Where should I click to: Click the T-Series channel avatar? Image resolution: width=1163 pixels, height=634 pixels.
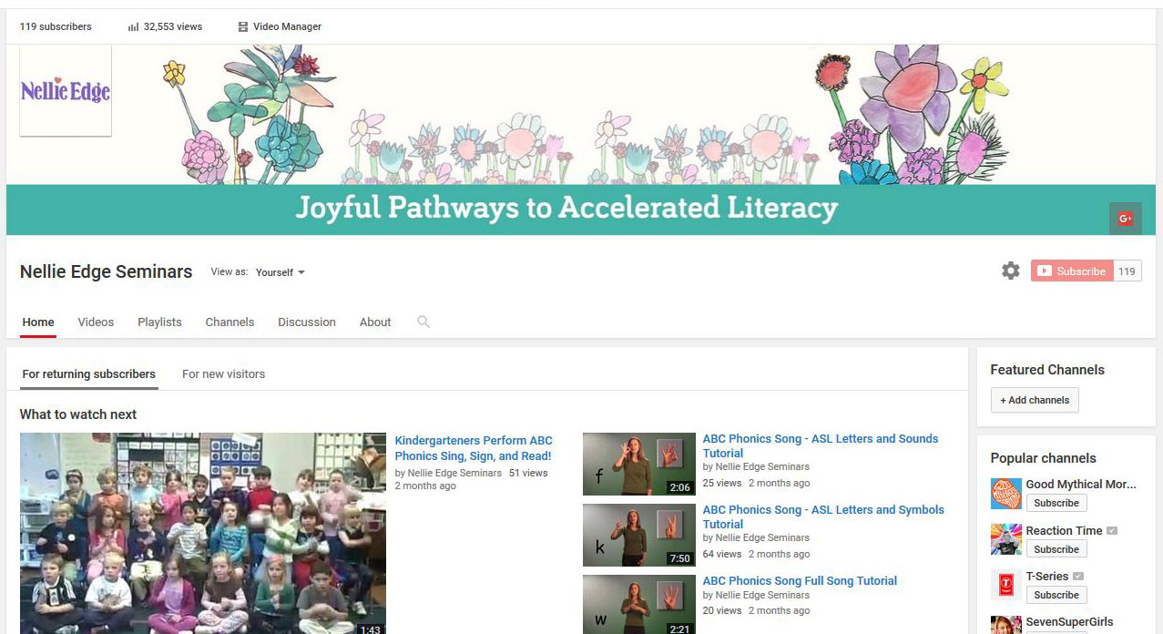pos(1006,585)
